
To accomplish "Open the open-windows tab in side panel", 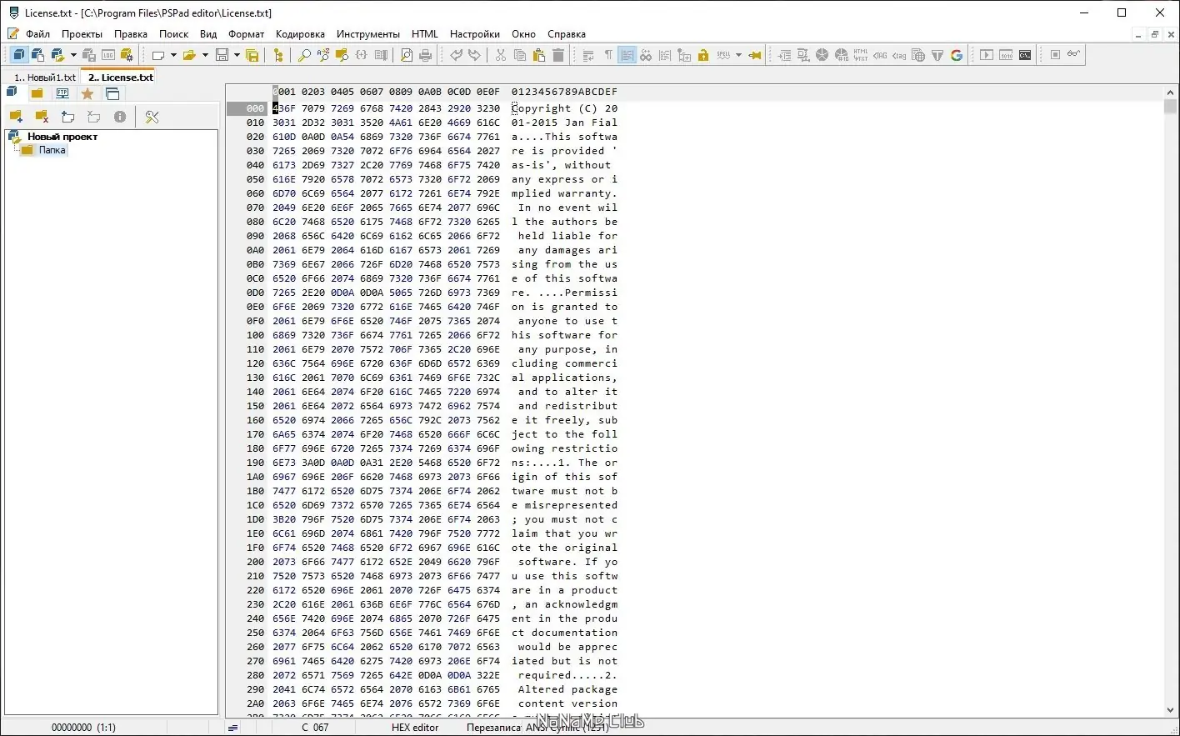I will (x=112, y=93).
